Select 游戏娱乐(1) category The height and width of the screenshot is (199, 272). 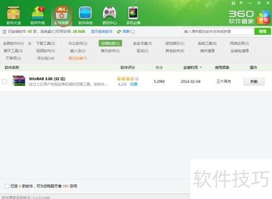[175, 43]
